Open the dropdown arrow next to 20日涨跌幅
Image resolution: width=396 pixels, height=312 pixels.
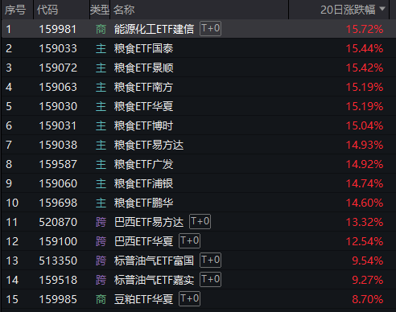click(382, 9)
